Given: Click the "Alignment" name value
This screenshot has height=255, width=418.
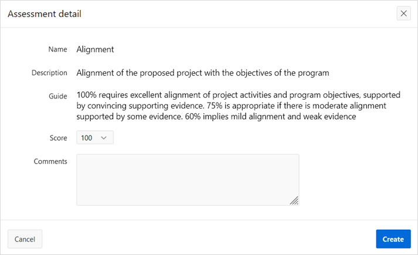Looking at the screenshot, I should (x=95, y=50).
